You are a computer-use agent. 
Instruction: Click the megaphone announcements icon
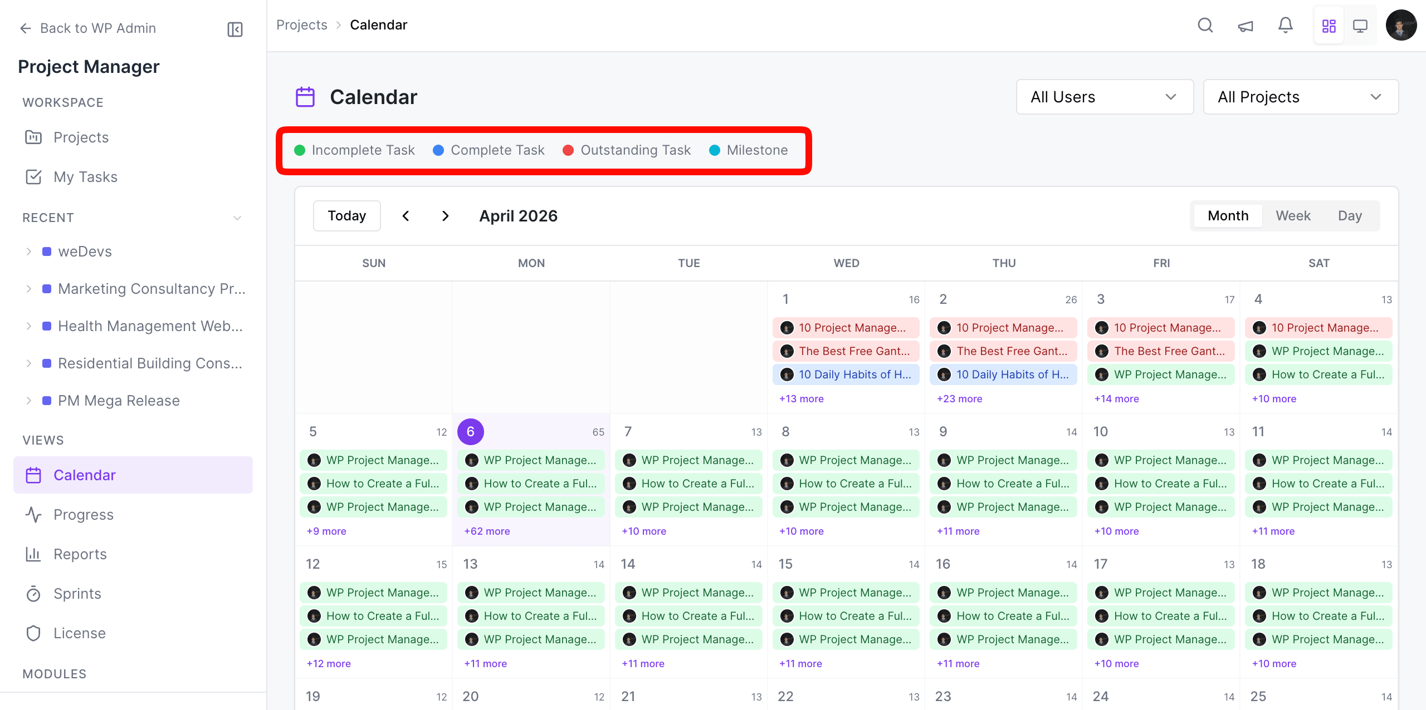(1246, 26)
